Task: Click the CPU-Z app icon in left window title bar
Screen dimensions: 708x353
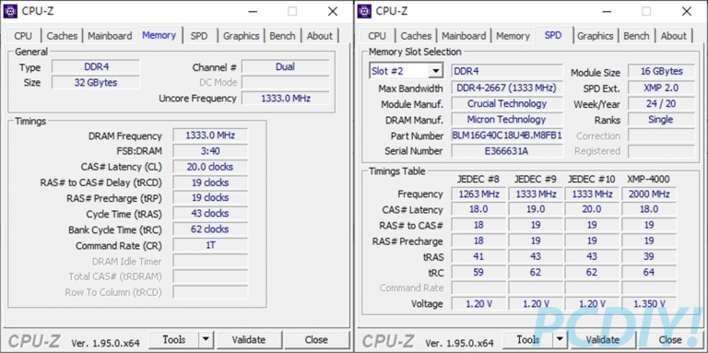Action: click(10, 11)
